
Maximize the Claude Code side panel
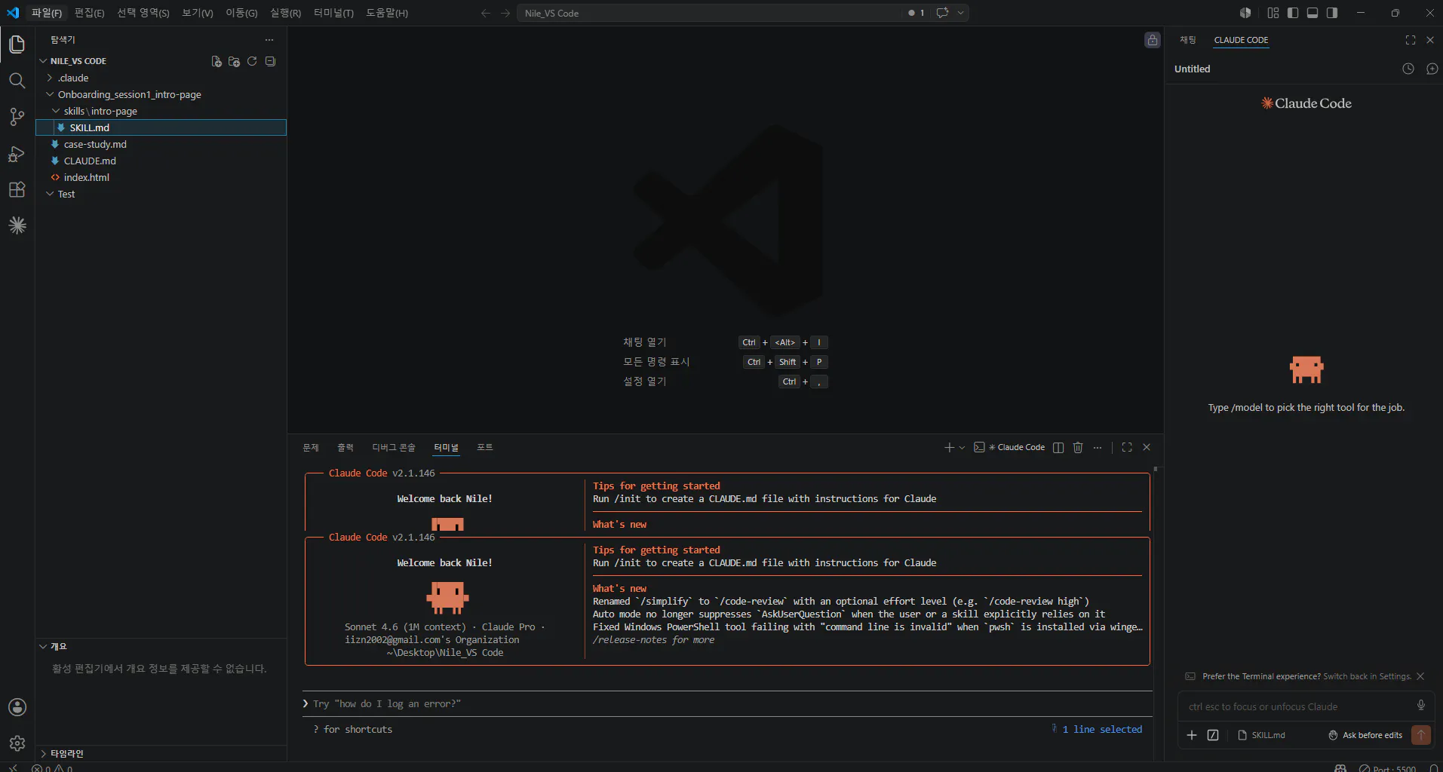pos(1411,40)
